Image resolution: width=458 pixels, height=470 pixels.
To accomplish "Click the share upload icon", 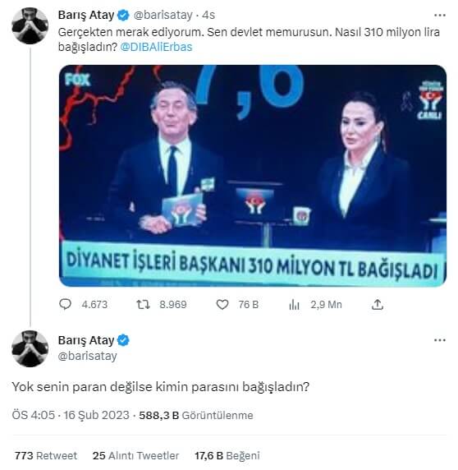I will tap(378, 304).
